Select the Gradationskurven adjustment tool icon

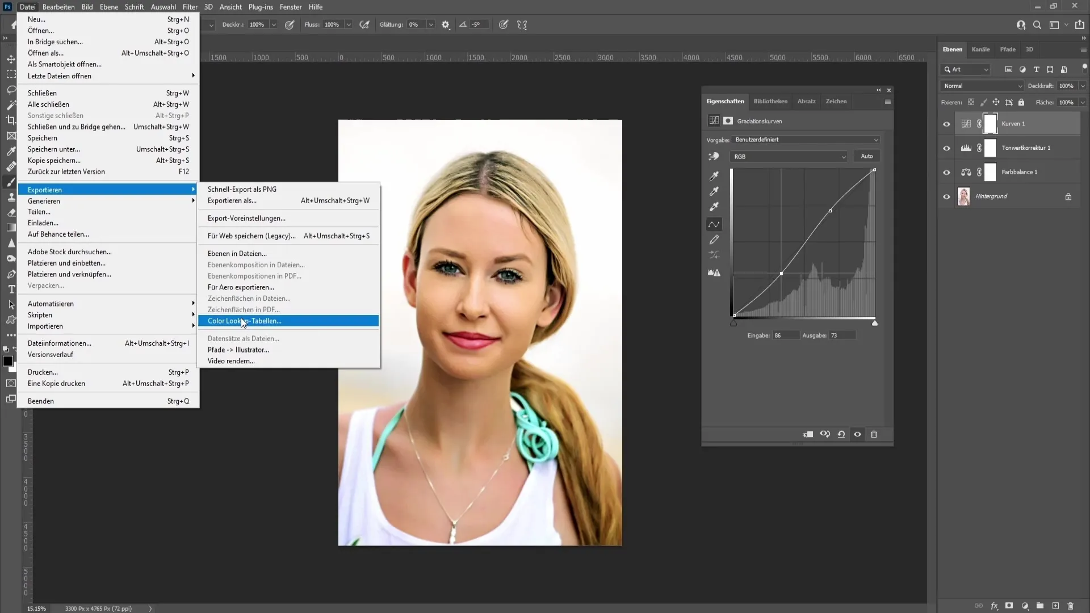coord(714,120)
